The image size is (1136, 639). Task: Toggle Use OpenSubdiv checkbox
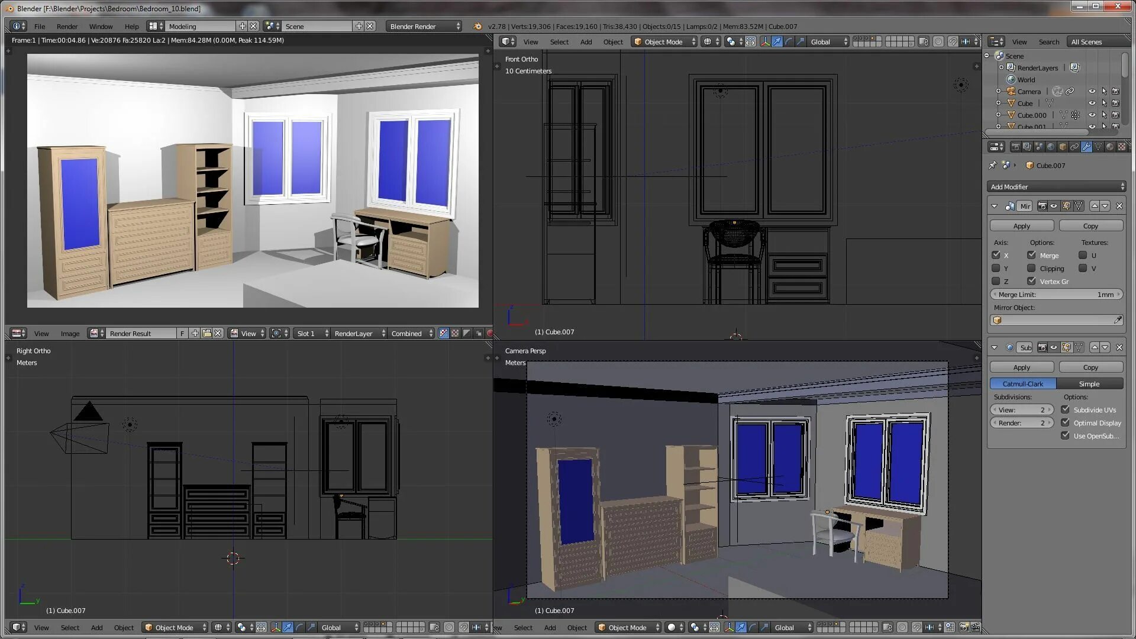pyautogui.click(x=1065, y=435)
